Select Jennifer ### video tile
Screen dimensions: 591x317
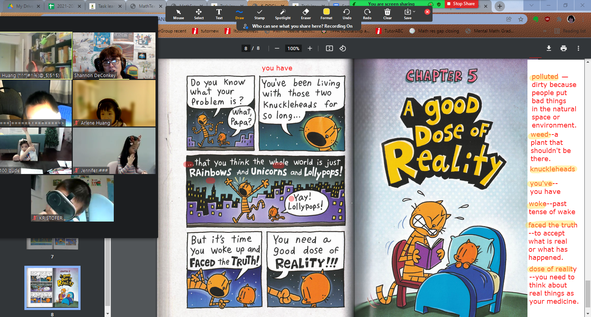coord(114,151)
